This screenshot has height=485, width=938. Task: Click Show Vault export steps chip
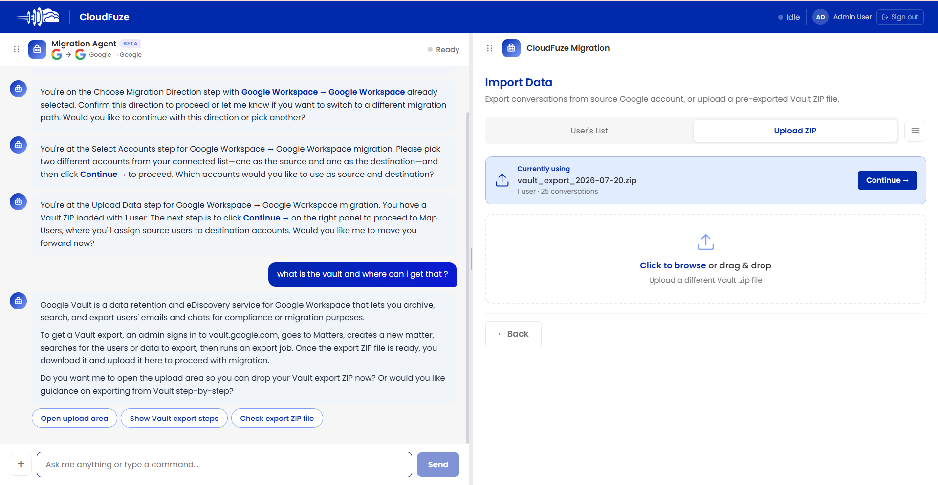(x=174, y=418)
